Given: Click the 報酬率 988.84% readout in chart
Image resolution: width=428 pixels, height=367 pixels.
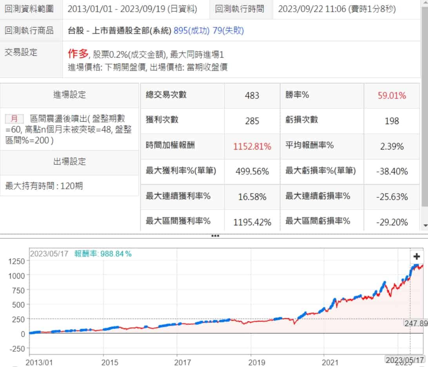Looking at the screenshot, I should pos(103,254).
